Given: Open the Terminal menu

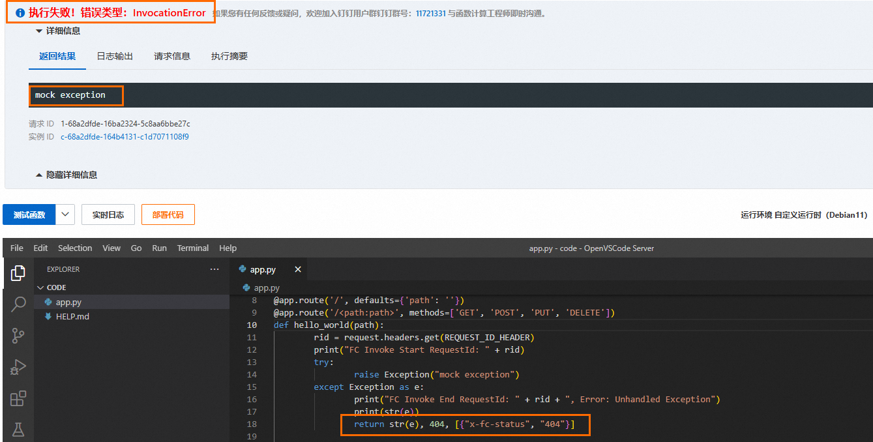Looking at the screenshot, I should click(x=193, y=248).
